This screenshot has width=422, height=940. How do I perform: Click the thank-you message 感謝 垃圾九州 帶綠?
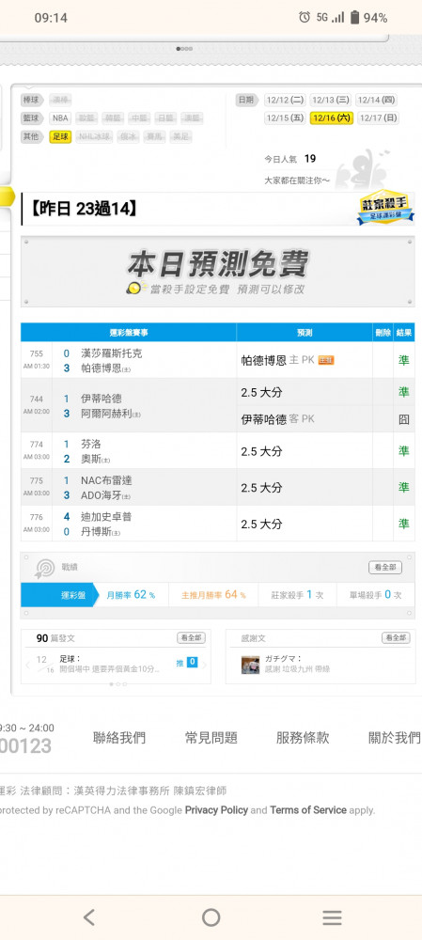point(297,669)
